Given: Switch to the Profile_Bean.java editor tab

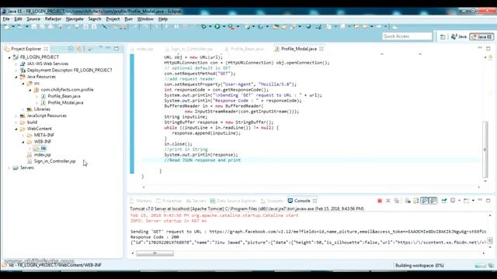Looking at the screenshot, I should (x=244, y=49).
